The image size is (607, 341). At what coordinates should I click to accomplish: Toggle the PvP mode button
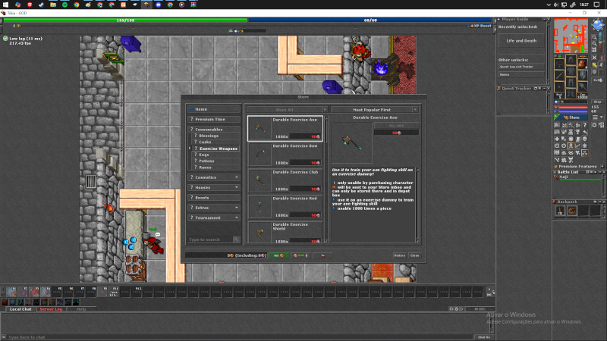pyautogui.click(x=598, y=80)
